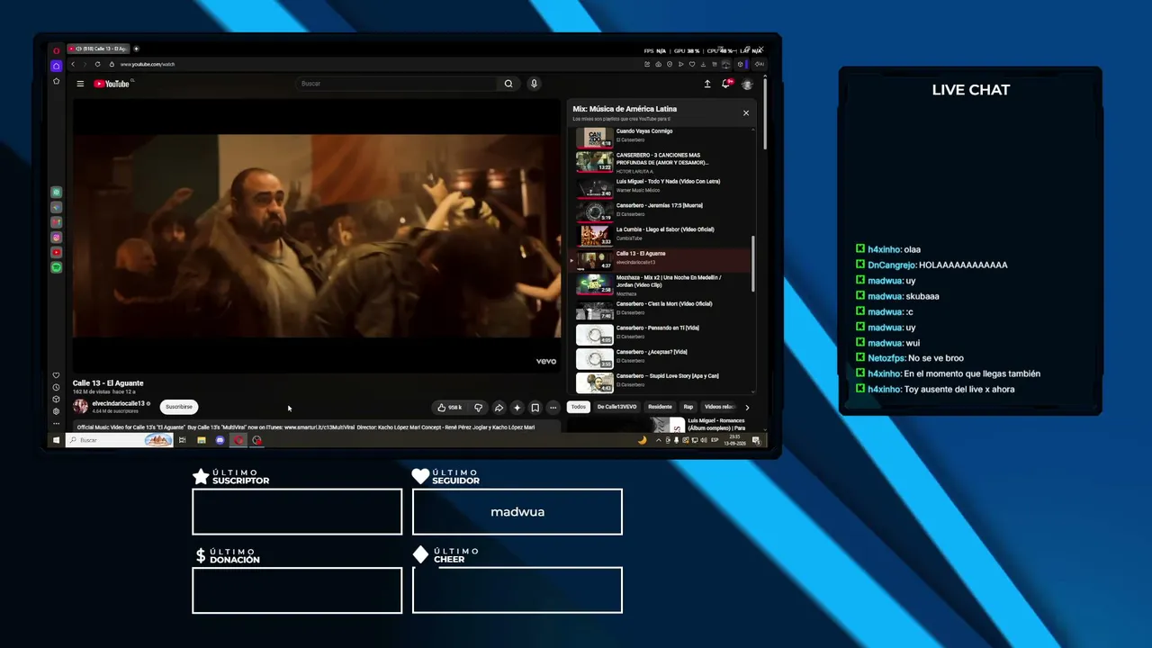Open the three-dot more actions menu

(553, 408)
